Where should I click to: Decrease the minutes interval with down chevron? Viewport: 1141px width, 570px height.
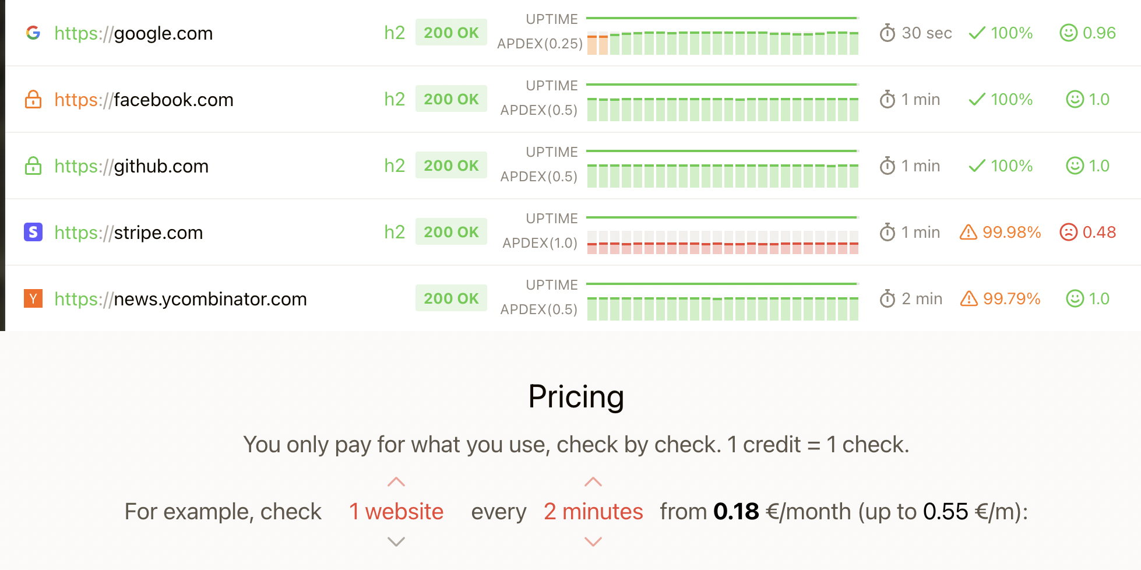[593, 541]
